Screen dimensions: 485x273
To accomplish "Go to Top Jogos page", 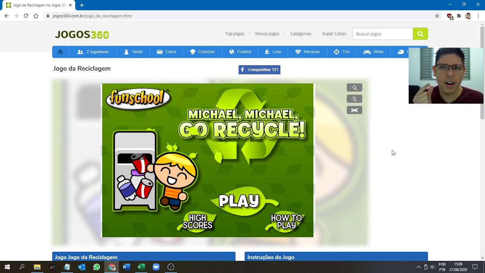I will [235, 34].
